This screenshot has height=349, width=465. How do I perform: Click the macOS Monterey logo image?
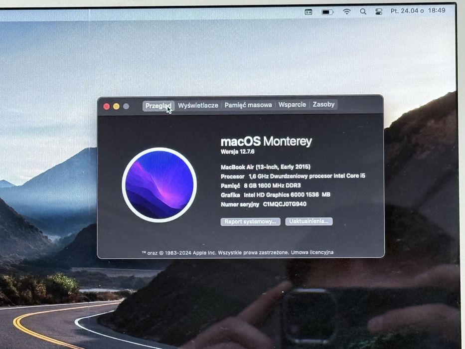[x=159, y=184]
